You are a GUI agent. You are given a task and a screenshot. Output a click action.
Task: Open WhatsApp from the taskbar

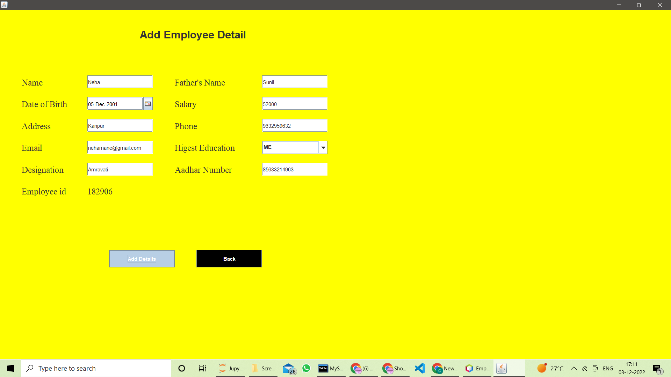306,368
